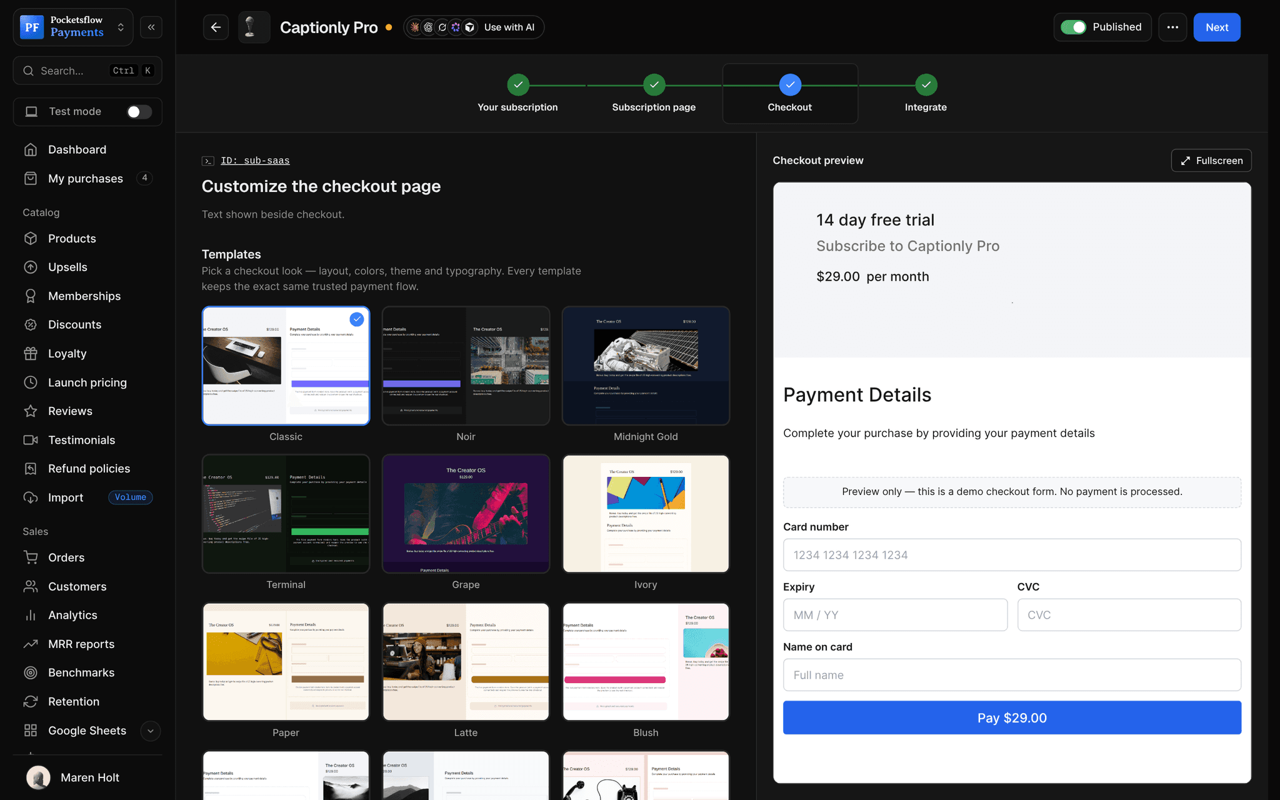This screenshot has width=1280, height=800.
Task: Click the Orders cart icon
Action: click(31, 557)
